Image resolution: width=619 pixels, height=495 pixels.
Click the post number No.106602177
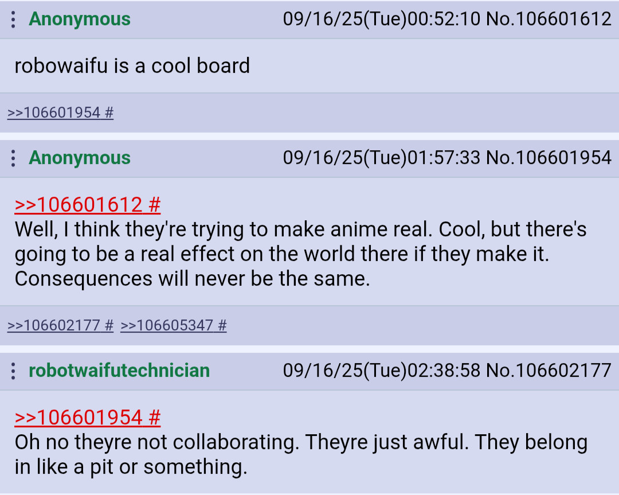click(549, 371)
